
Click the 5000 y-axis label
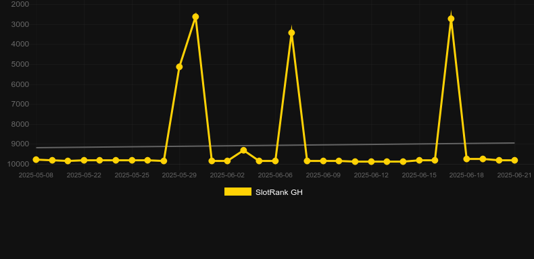point(20,64)
